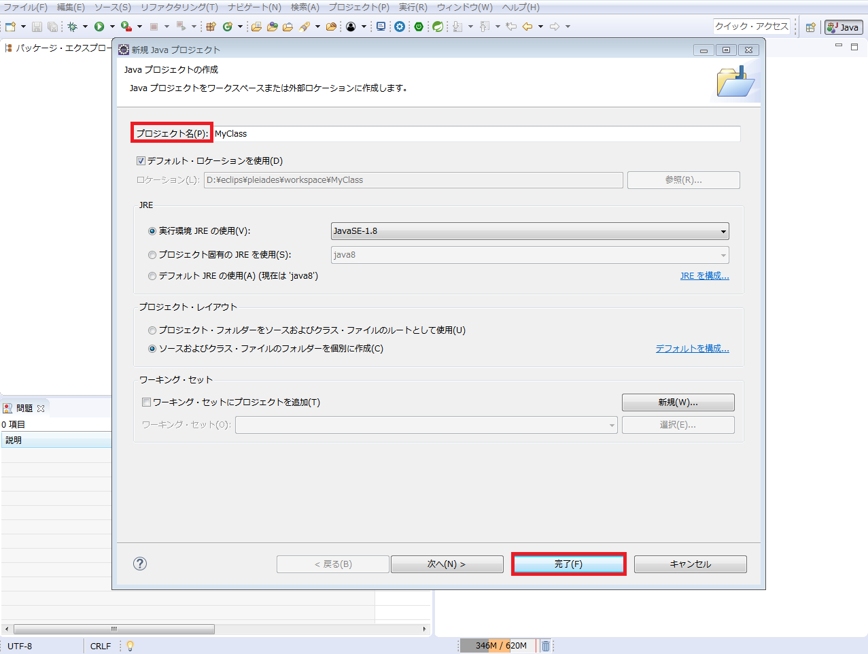This screenshot has width=868, height=654.
Task: Click the New Java Package icon
Action: 211,27
